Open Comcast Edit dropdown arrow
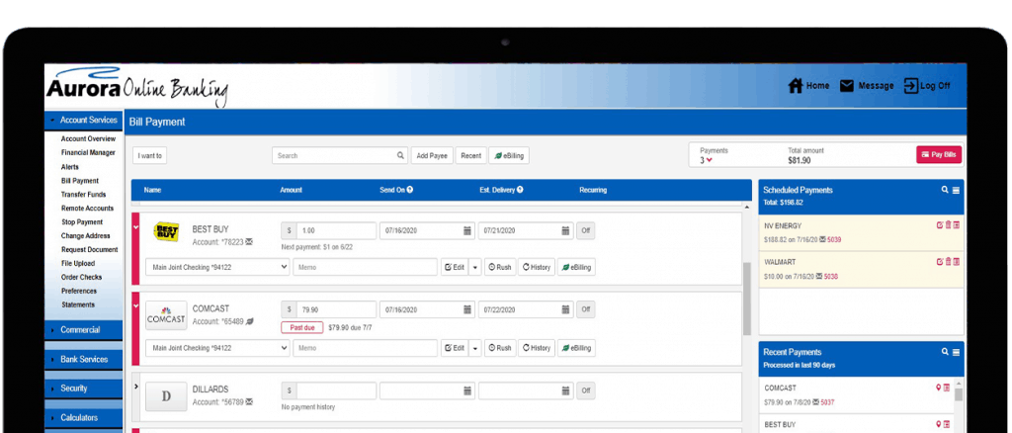The height and width of the screenshot is (433, 1012). (475, 348)
